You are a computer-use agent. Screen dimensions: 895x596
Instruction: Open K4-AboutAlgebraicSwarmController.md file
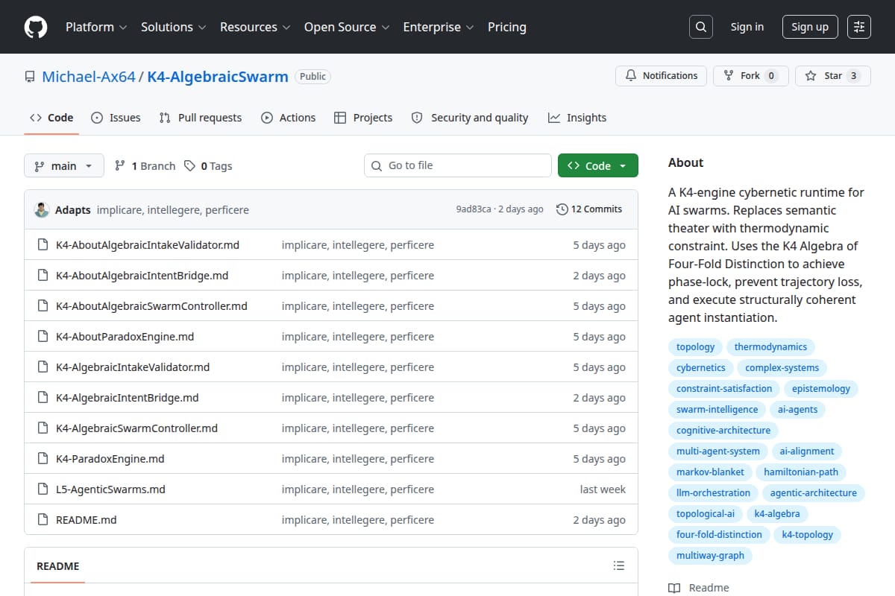(151, 306)
